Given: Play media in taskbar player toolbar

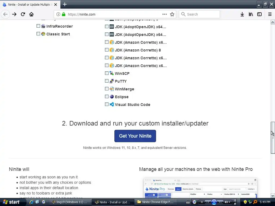Looking at the screenshot, I should coord(214,202).
